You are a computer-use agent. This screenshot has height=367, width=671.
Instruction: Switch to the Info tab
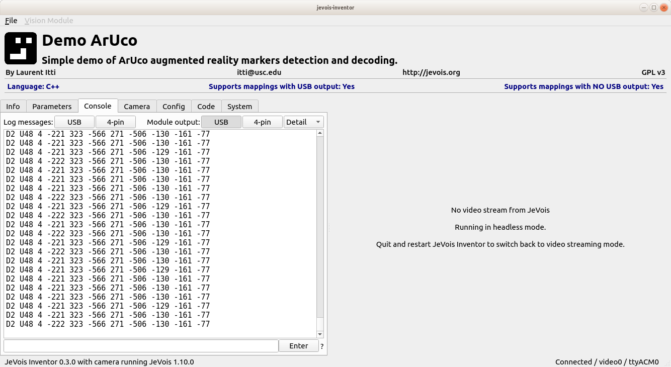point(13,106)
